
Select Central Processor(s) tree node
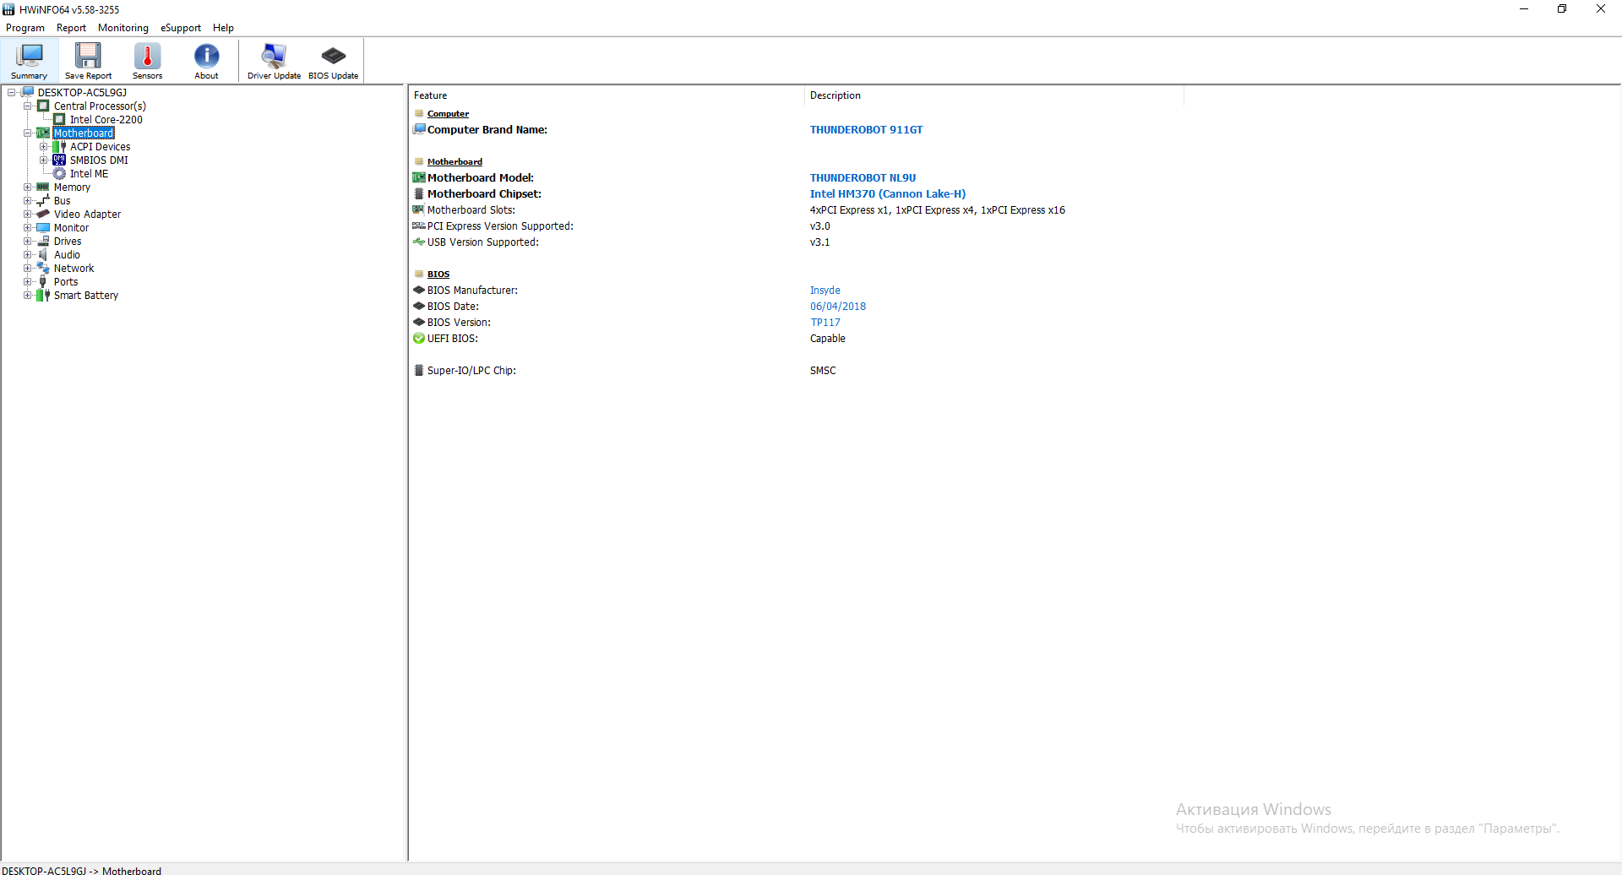tap(100, 106)
